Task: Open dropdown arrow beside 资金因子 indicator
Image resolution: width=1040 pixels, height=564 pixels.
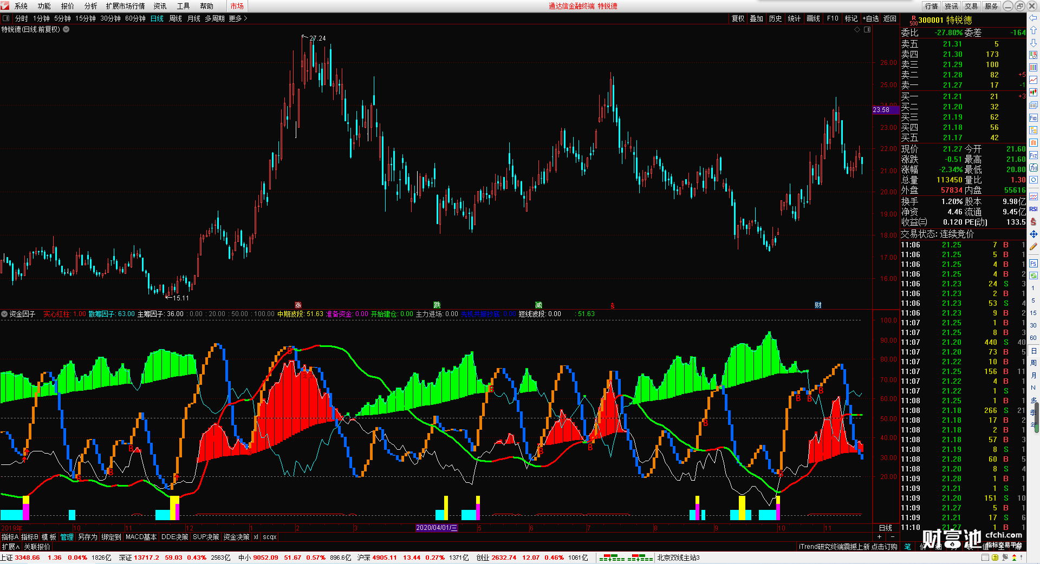Action: (4, 314)
